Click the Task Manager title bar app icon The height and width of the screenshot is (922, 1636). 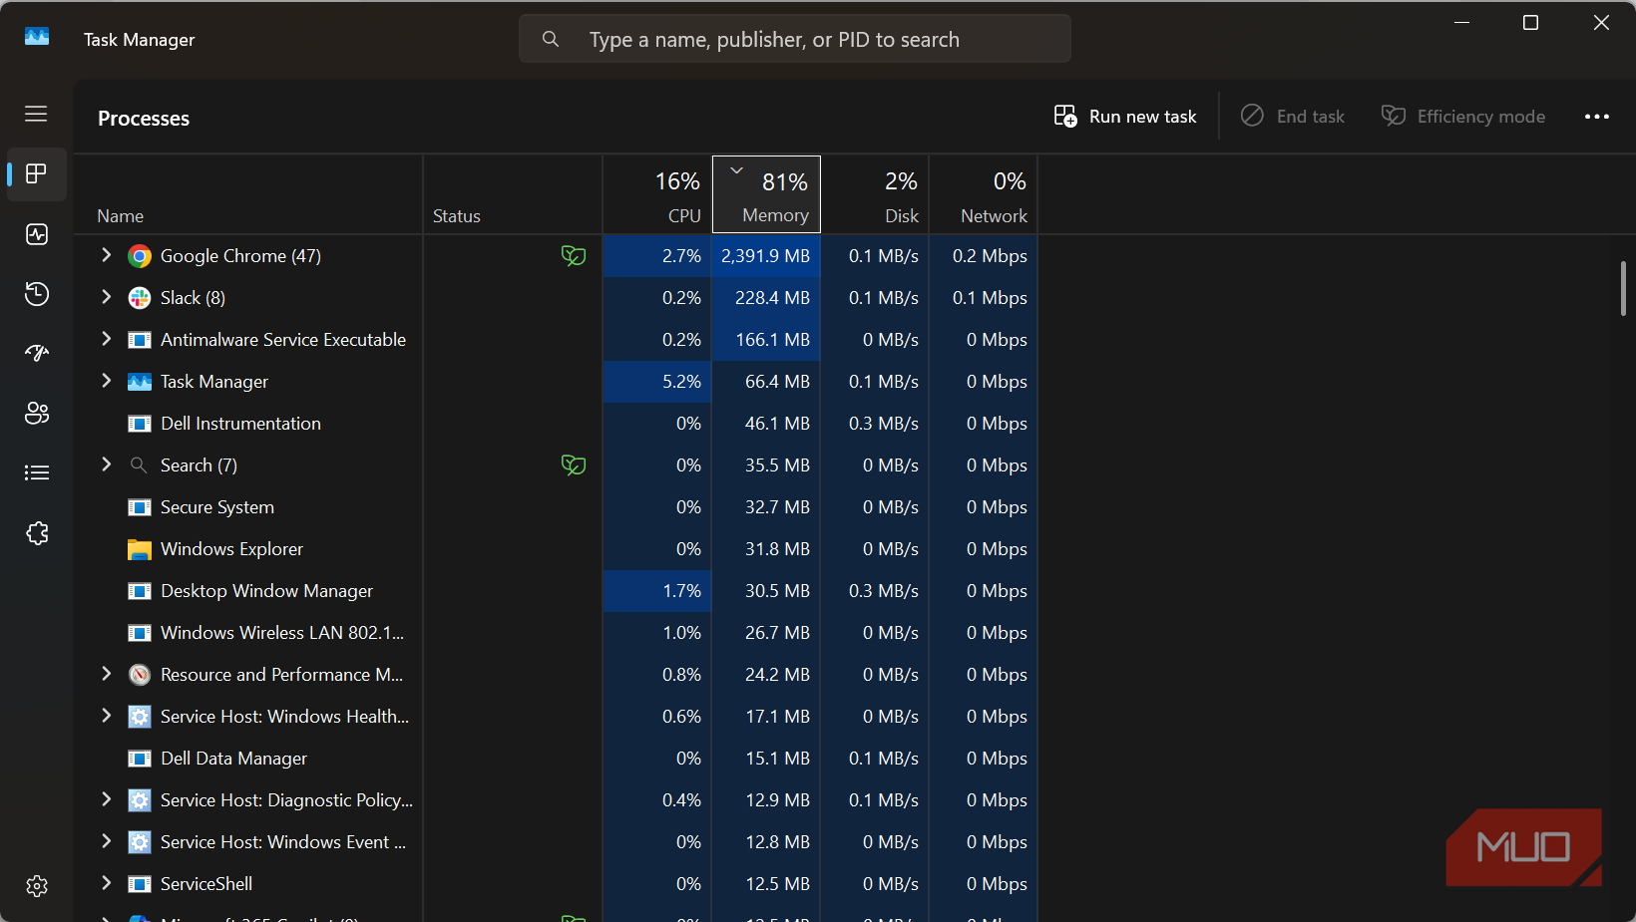37,37
